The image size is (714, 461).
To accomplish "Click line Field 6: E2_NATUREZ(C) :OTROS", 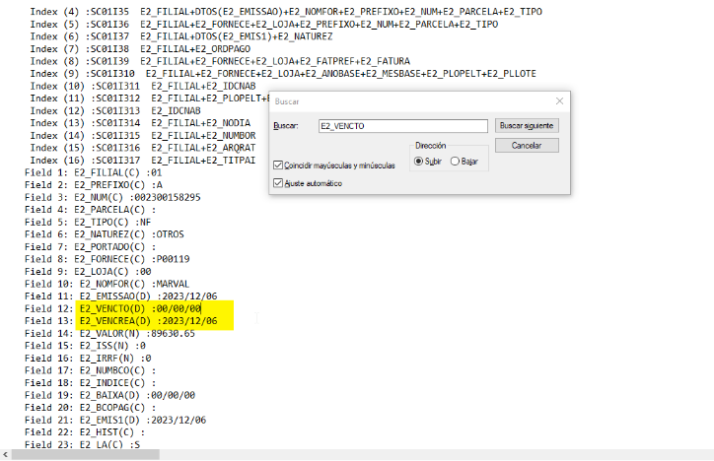I will 105,234.
